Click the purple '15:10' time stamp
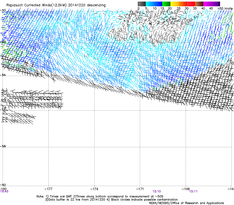234x205 pixels. point(157,191)
